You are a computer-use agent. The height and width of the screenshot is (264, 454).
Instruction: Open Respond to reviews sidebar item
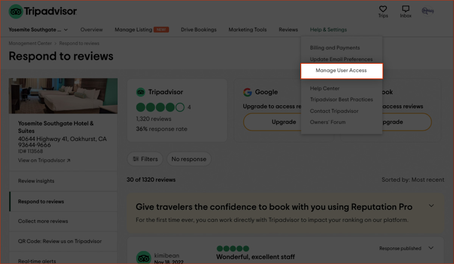click(63, 201)
